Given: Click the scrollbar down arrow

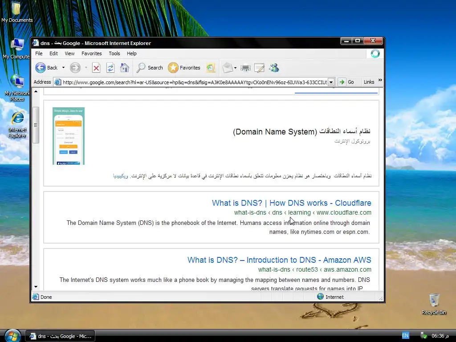Looking at the screenshot, I should pos(36,287).
